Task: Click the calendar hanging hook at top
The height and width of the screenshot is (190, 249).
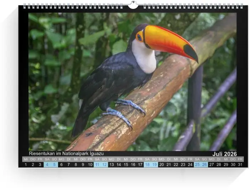Action: [x=133, y=5]
